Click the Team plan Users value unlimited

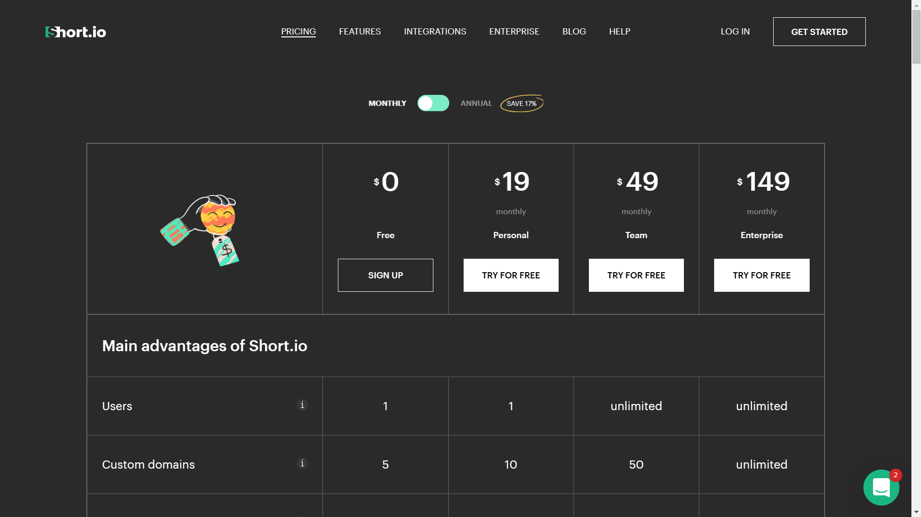pos(636,406)
